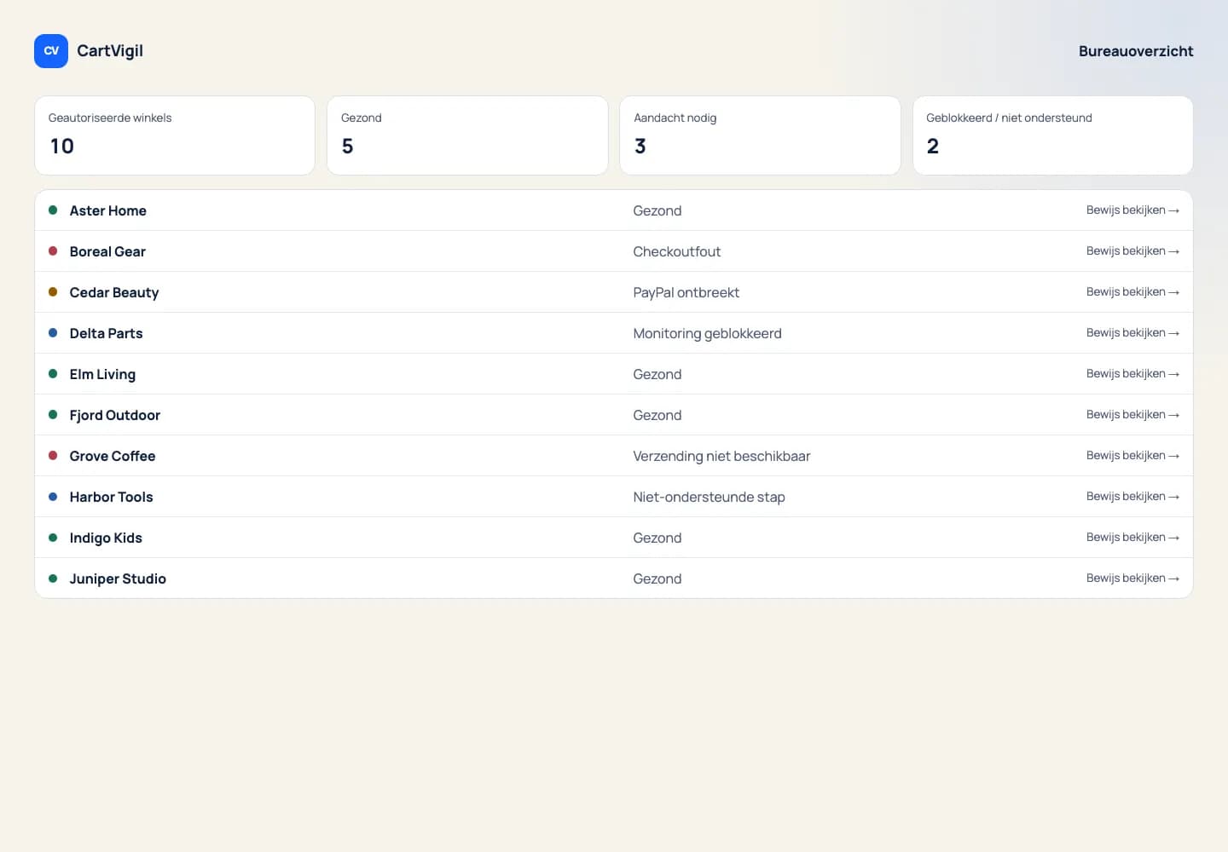Viewport: 1228px width, 852px height.
Task: Click the Delta Parts shop name
Action: pyautogui.click(x=107, y=333)
